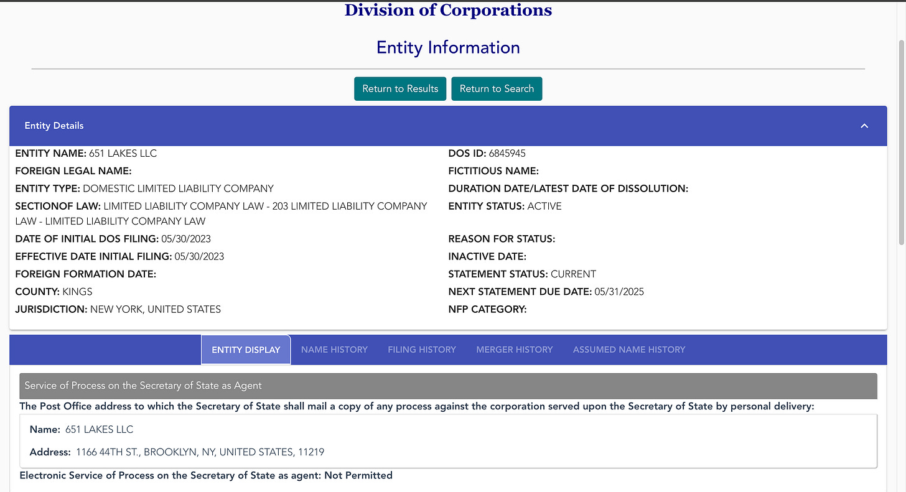Click the address 1166 44TH ST., Brooklyn
The width and height of the screenshot is (906, 492).
[200, 452]
